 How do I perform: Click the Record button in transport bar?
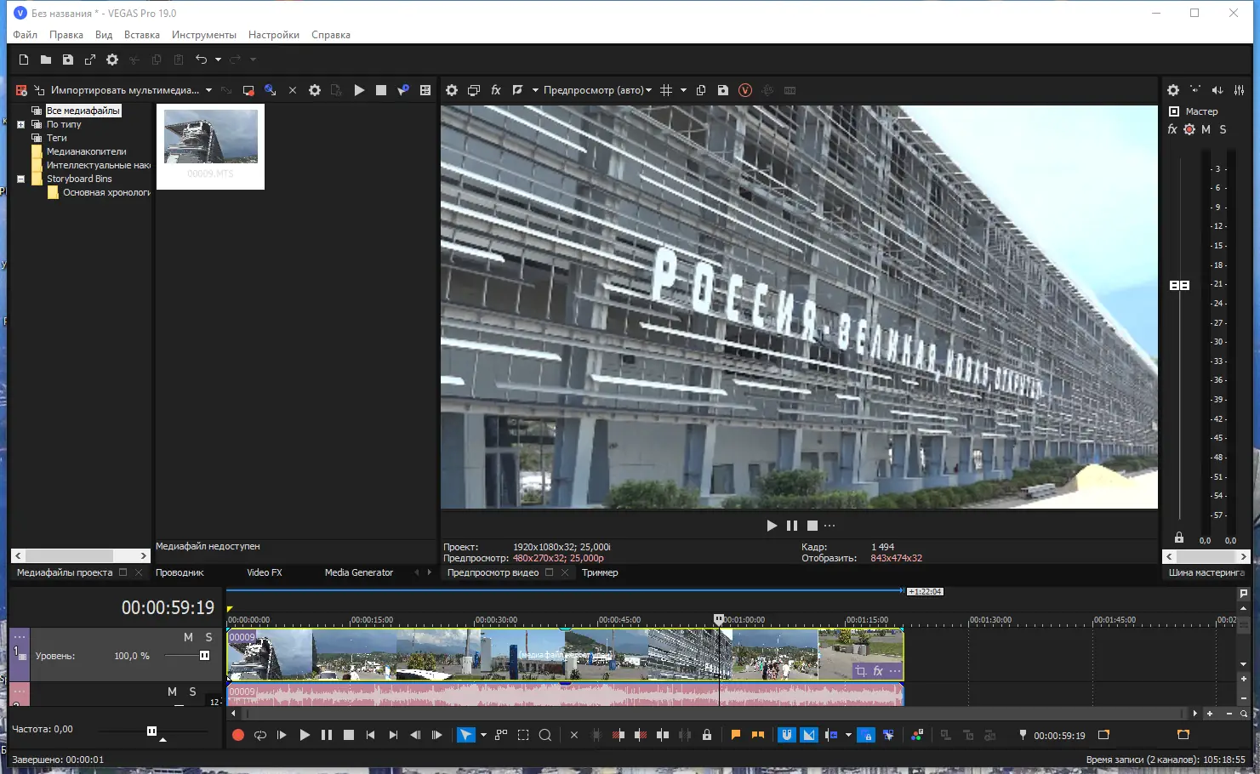click(238, 735)
